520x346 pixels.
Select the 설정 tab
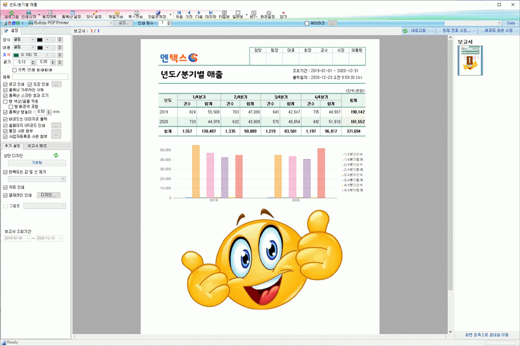[12, 31]
